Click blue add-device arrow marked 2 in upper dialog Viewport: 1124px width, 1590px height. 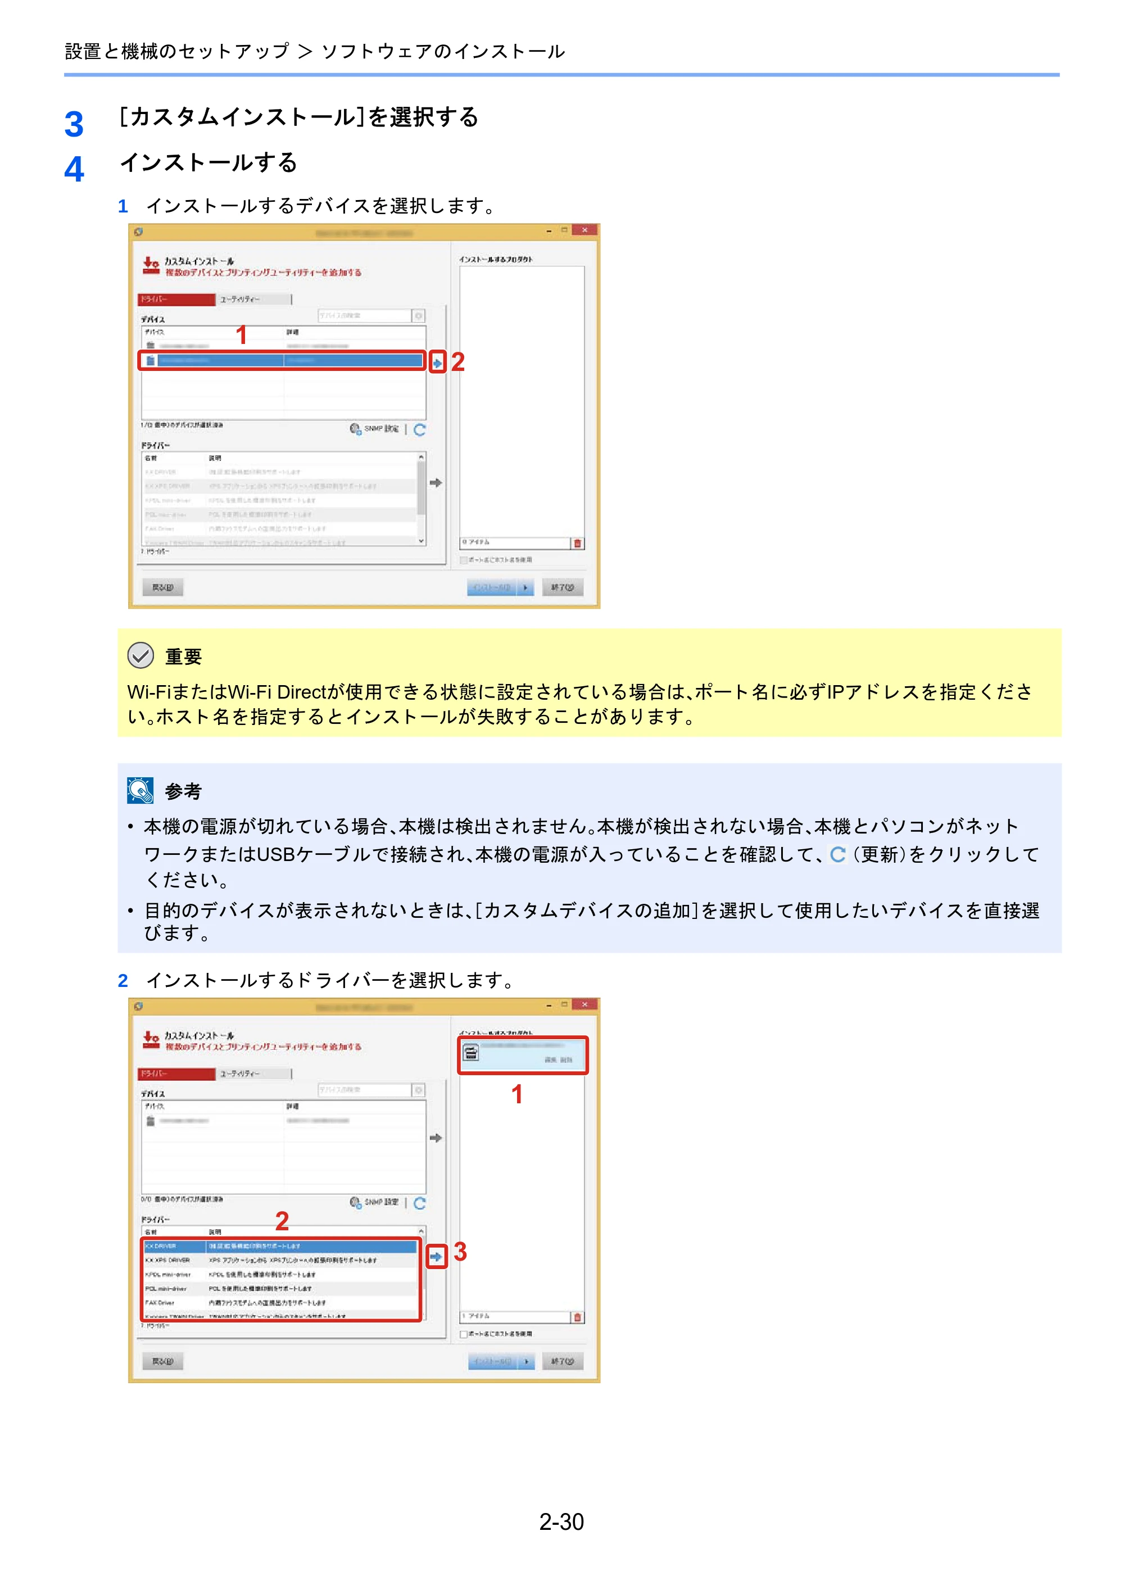[437, 362]
